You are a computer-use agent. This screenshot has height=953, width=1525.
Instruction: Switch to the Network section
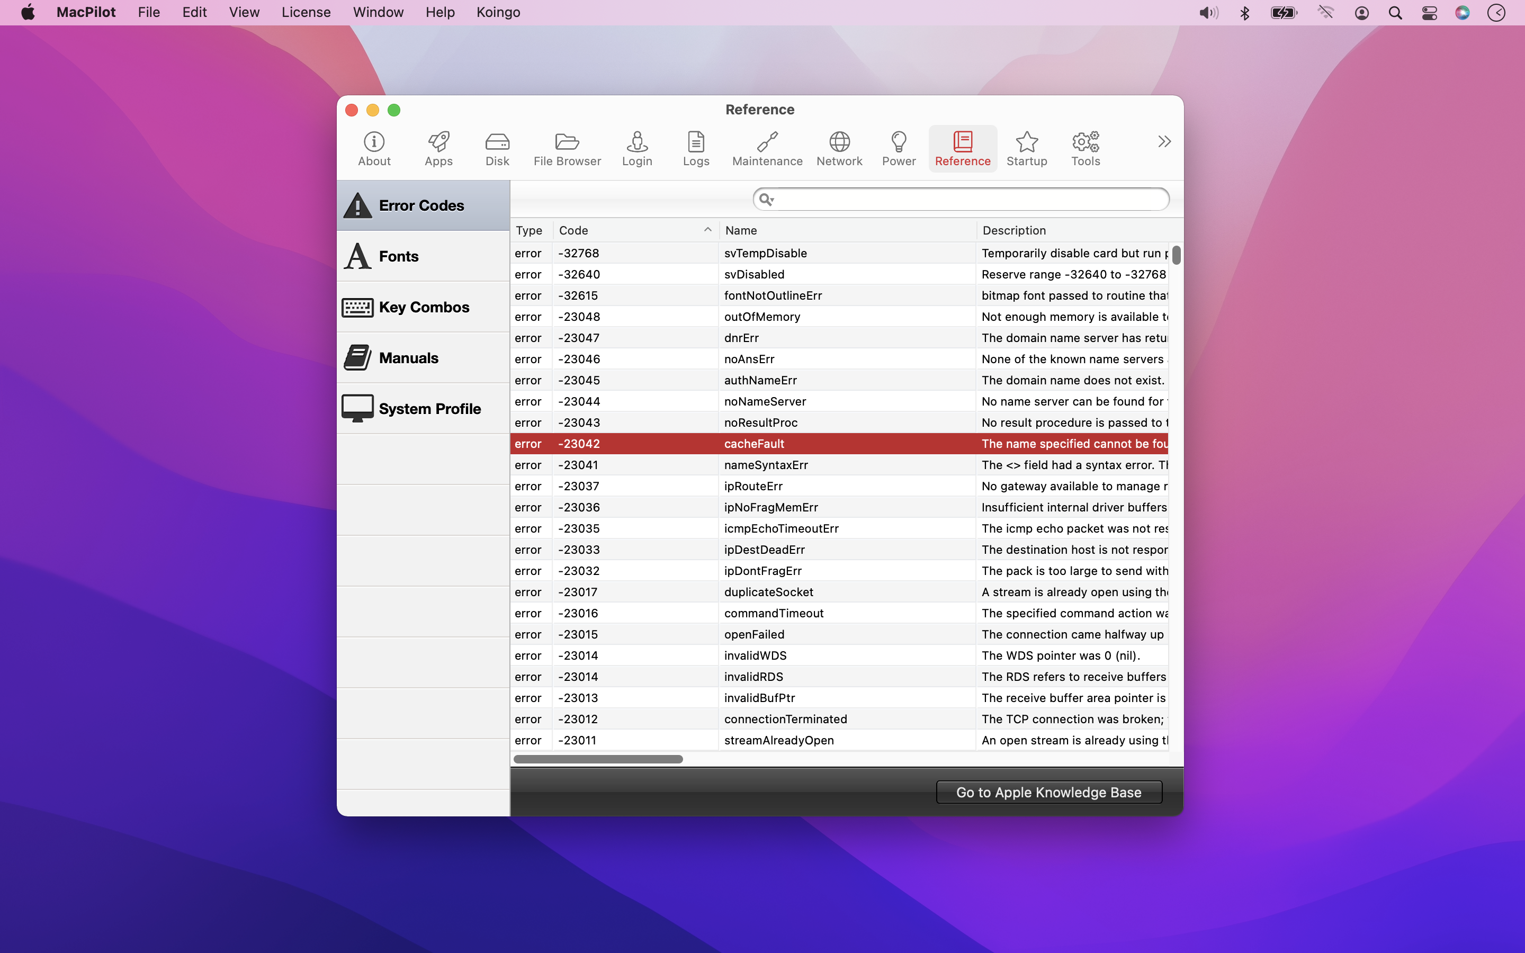pos(839,149)
